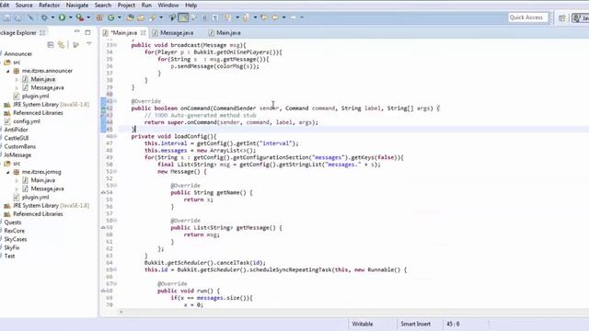Open the Back history dropdown arrow

[284, 17]
